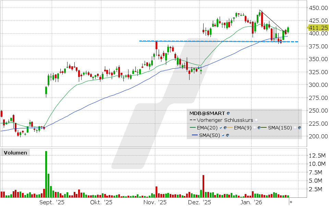This screenshot has height=206, width=329.
Task: Open SMA(150) indicator settings via gear icon
Action: click(299, 127)
